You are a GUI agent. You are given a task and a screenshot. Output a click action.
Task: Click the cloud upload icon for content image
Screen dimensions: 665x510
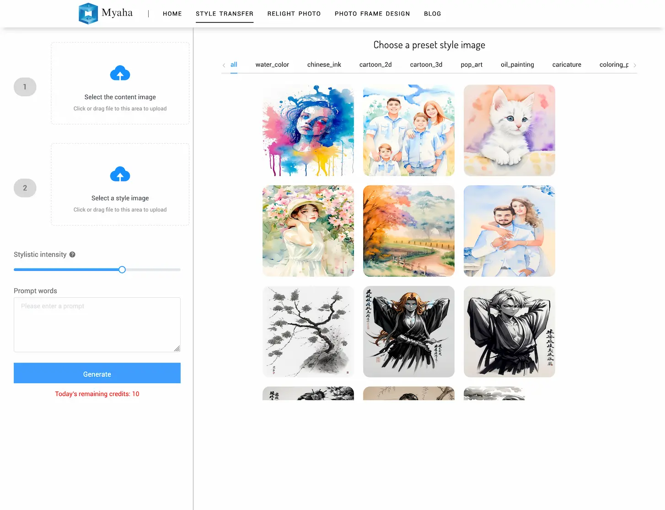pos(120,73)
